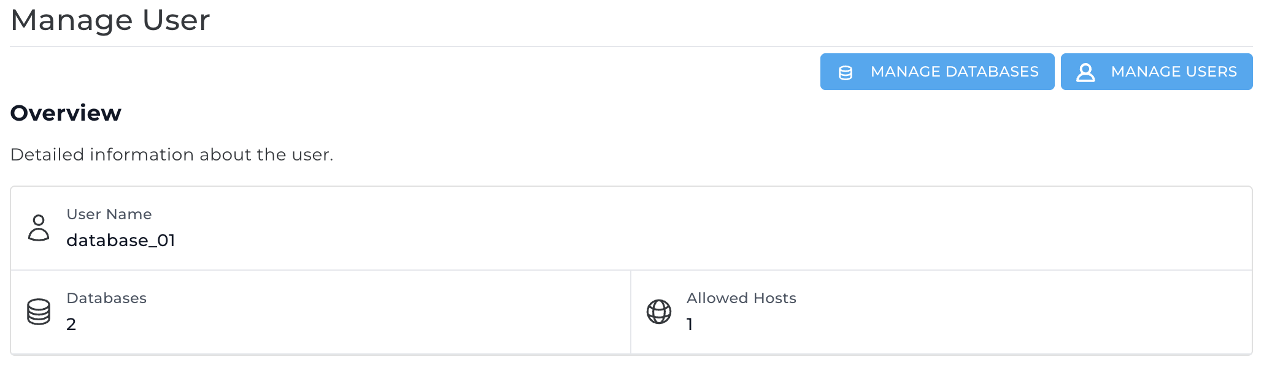1264x365 pixels.
Task: Click the person icon in Manage Users button
Action: (1087, 71)
